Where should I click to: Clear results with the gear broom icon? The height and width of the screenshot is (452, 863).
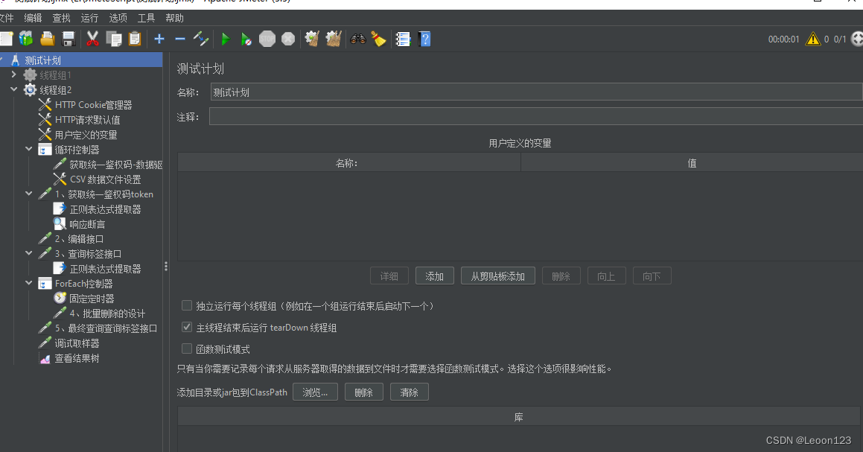tap(312, 39)
